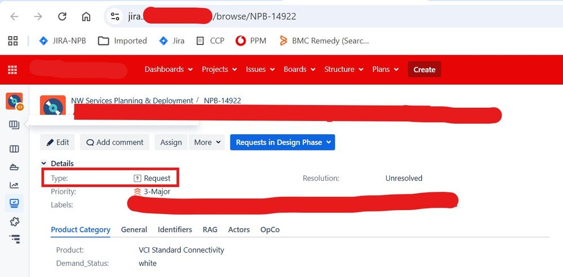The height and width of the screenshot is (277, 563).
Task: Open the Issues monitor icon in sidebar
Action: (14, 203)
